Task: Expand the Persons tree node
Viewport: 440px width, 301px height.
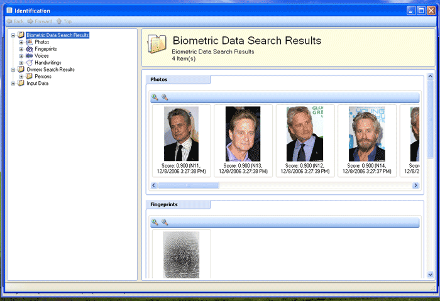Action: (x=21, y=77)
